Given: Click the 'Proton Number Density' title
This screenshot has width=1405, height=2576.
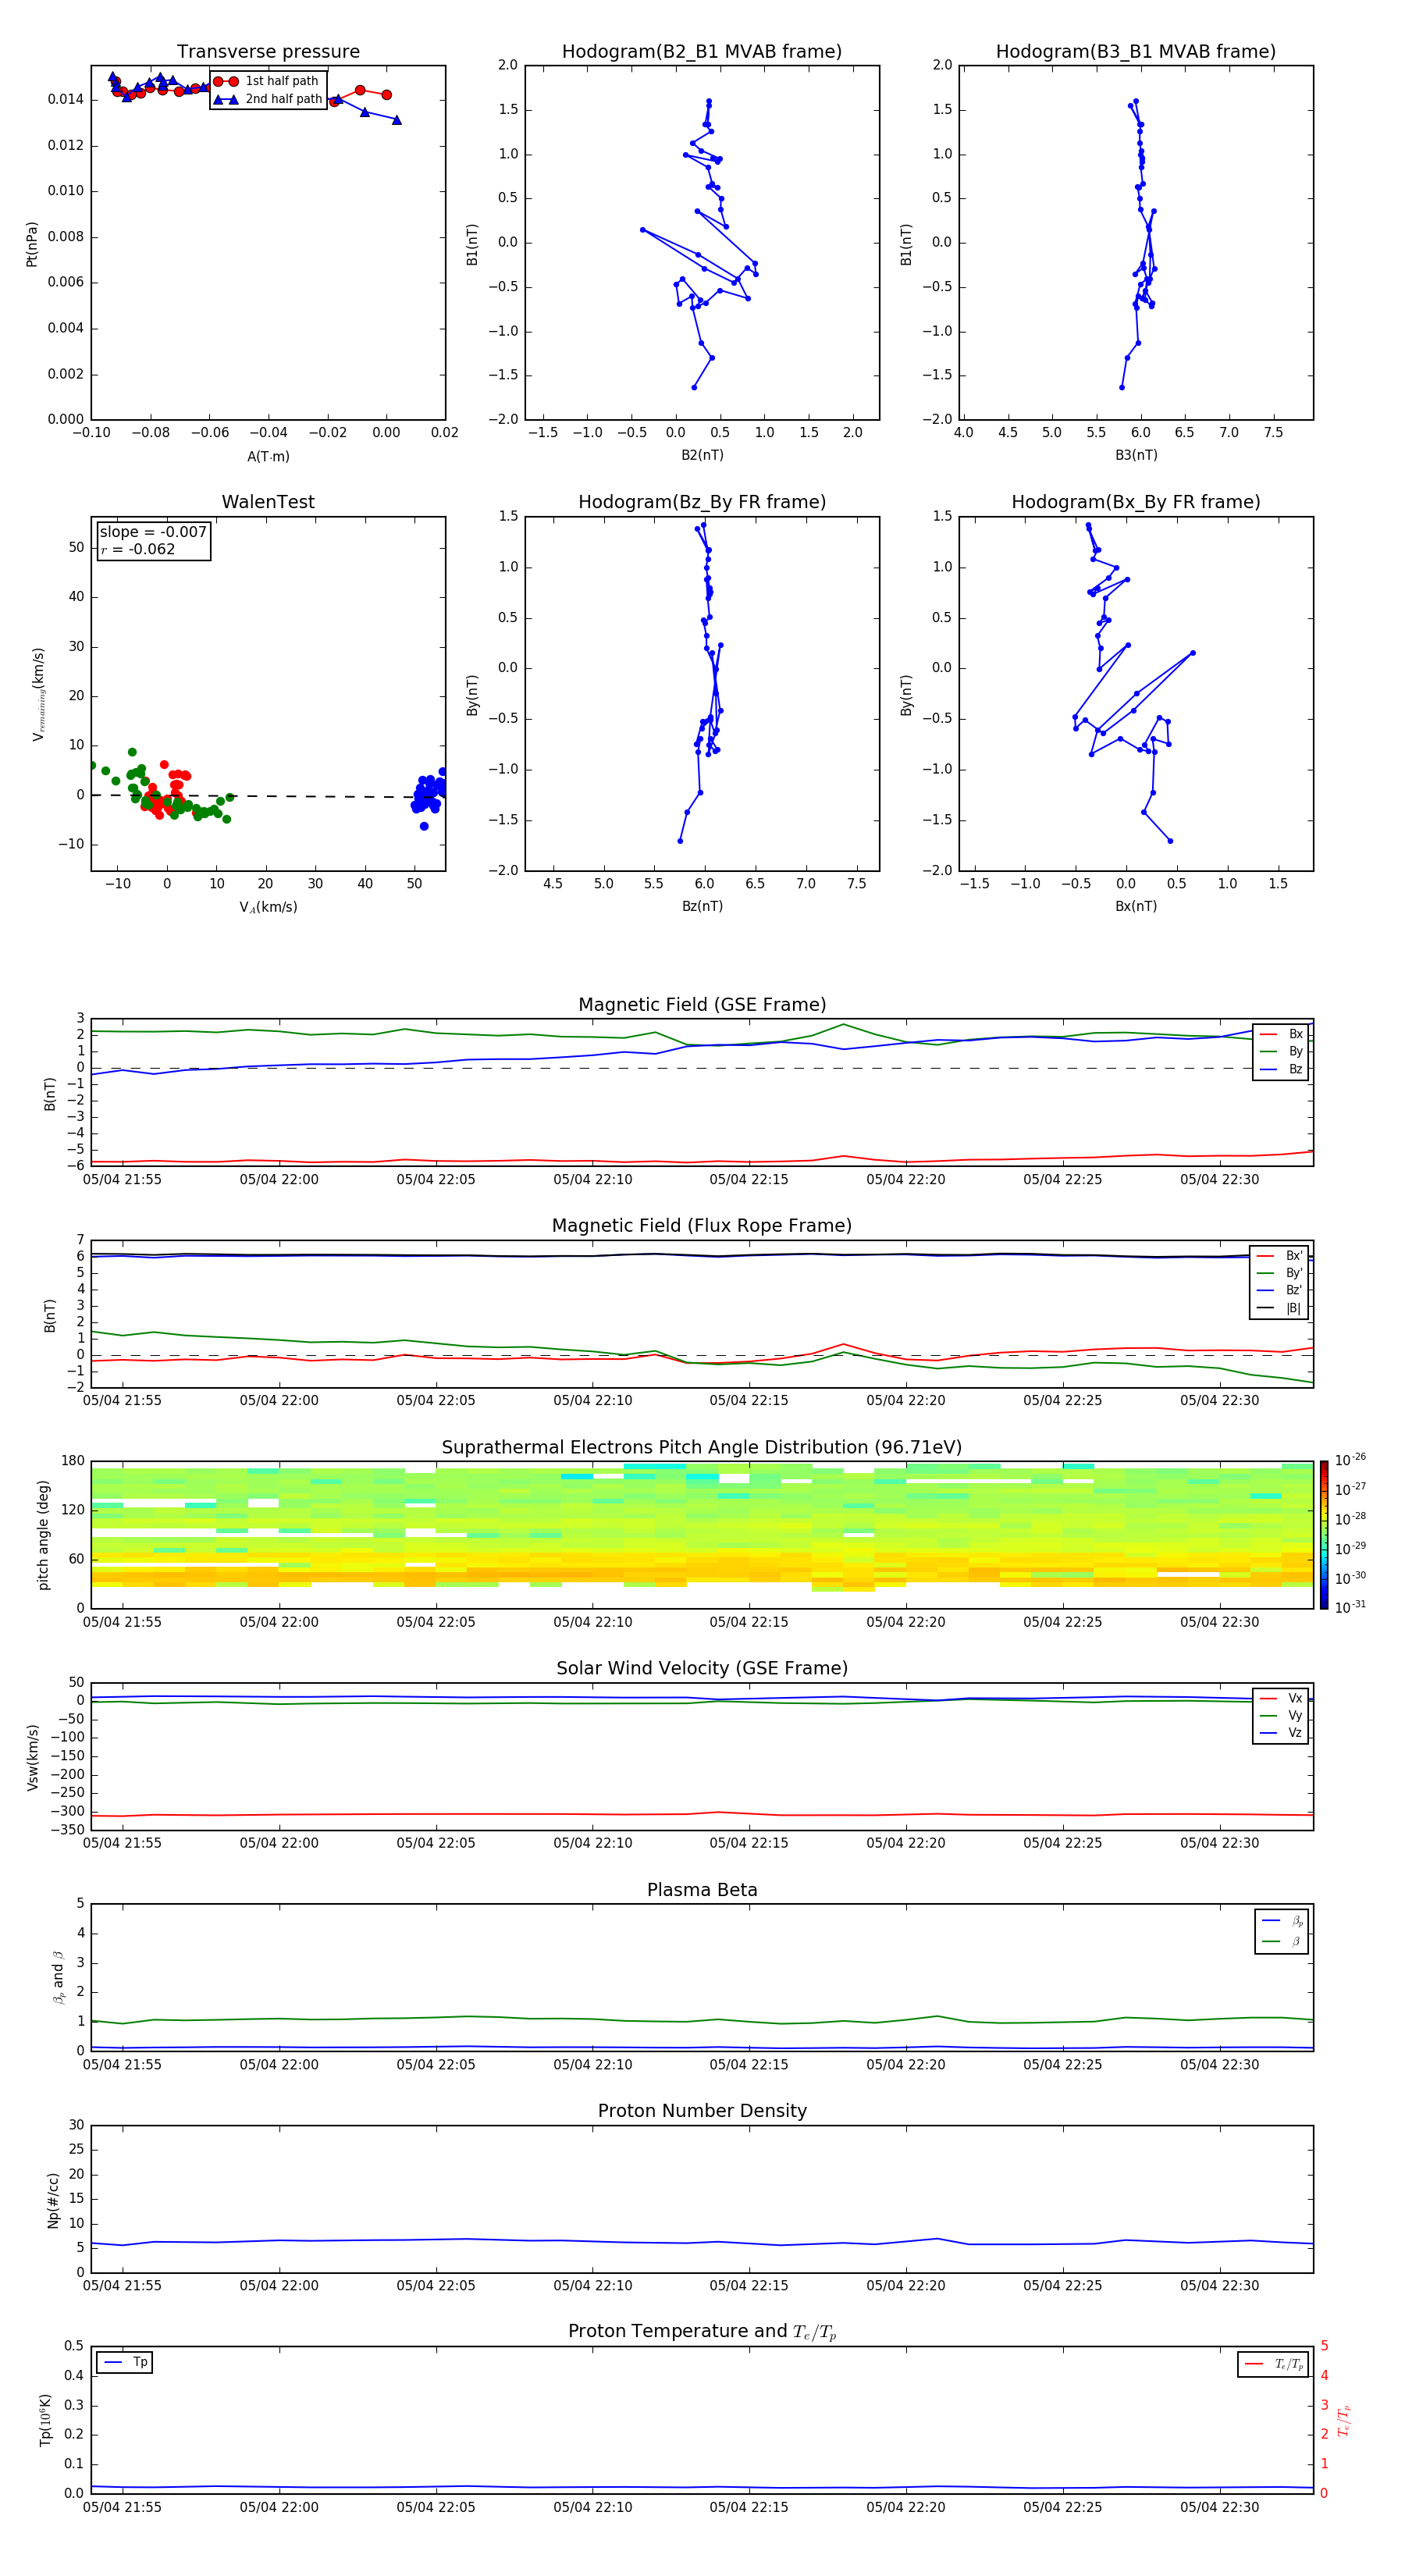Looking at the screenshot, I should (x=702, y=2111).
